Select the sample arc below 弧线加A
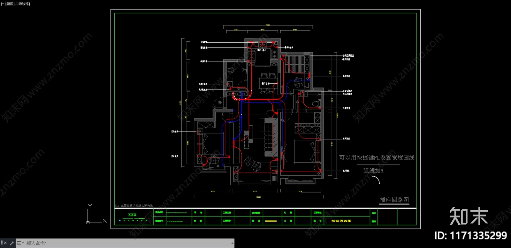The width and height of the screenshot is (511, 248). pyautogui.click(x=376, y=180)
